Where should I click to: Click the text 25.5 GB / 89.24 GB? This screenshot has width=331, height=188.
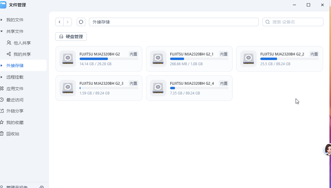275,64
